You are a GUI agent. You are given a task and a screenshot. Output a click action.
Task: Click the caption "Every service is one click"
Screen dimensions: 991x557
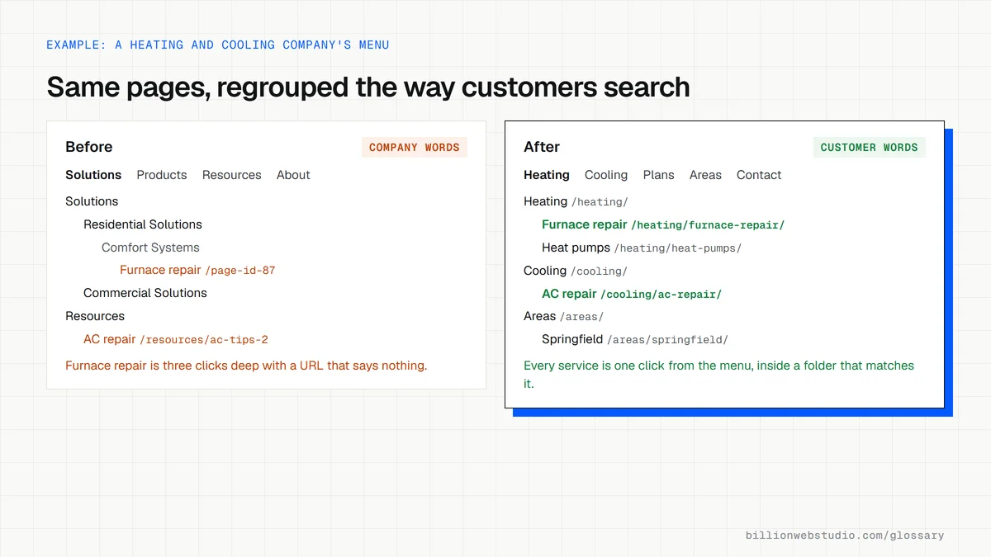[x=719, y=375]
